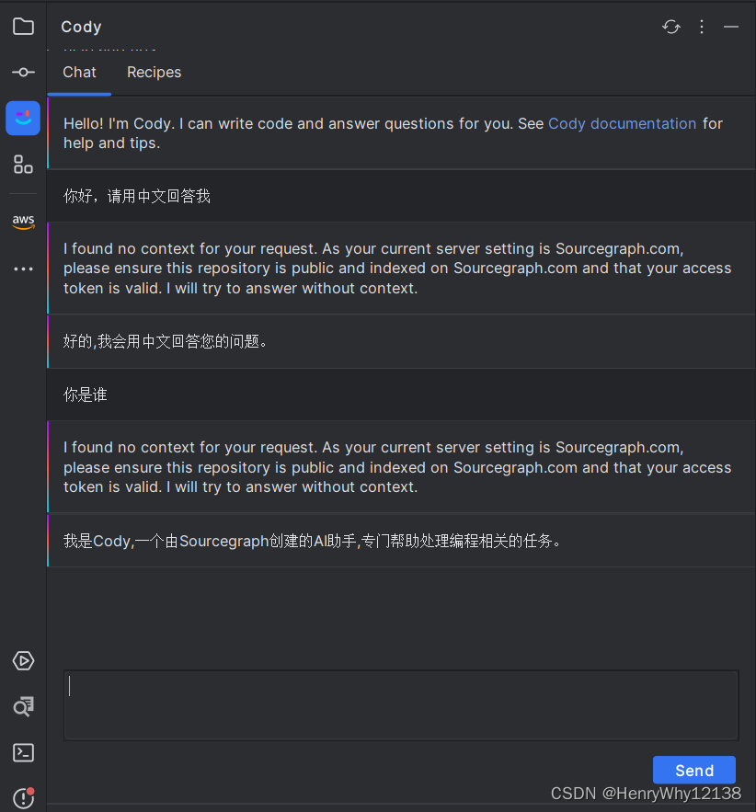View the Problems panel with notification badge
Image resolution: width=756 pixels, height=812 pixels.
[x=22, y=796]
